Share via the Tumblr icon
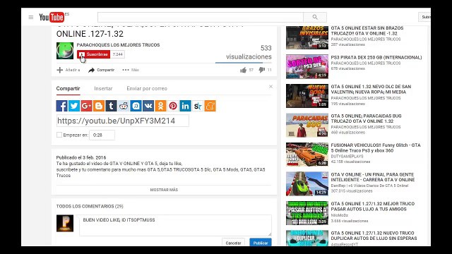 112,106
